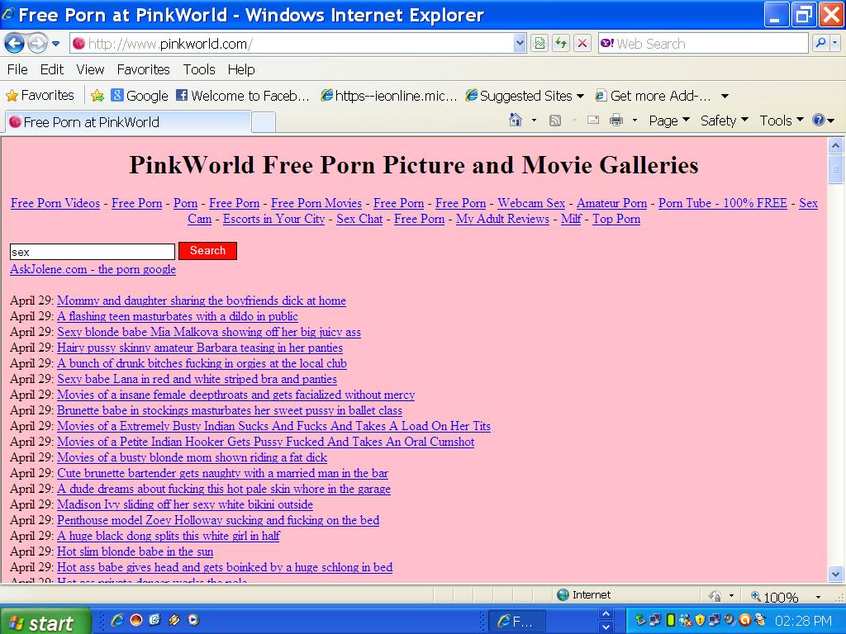Viewport: 846px width, 634px height.
Task: Expand the address bar URL history dropdown
Action: tap(520, 44)
